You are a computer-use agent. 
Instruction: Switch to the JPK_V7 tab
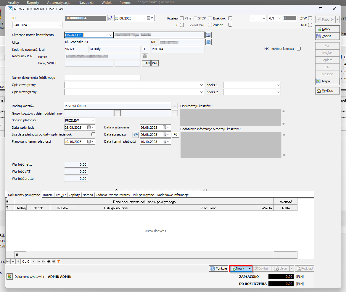(61, 195)
